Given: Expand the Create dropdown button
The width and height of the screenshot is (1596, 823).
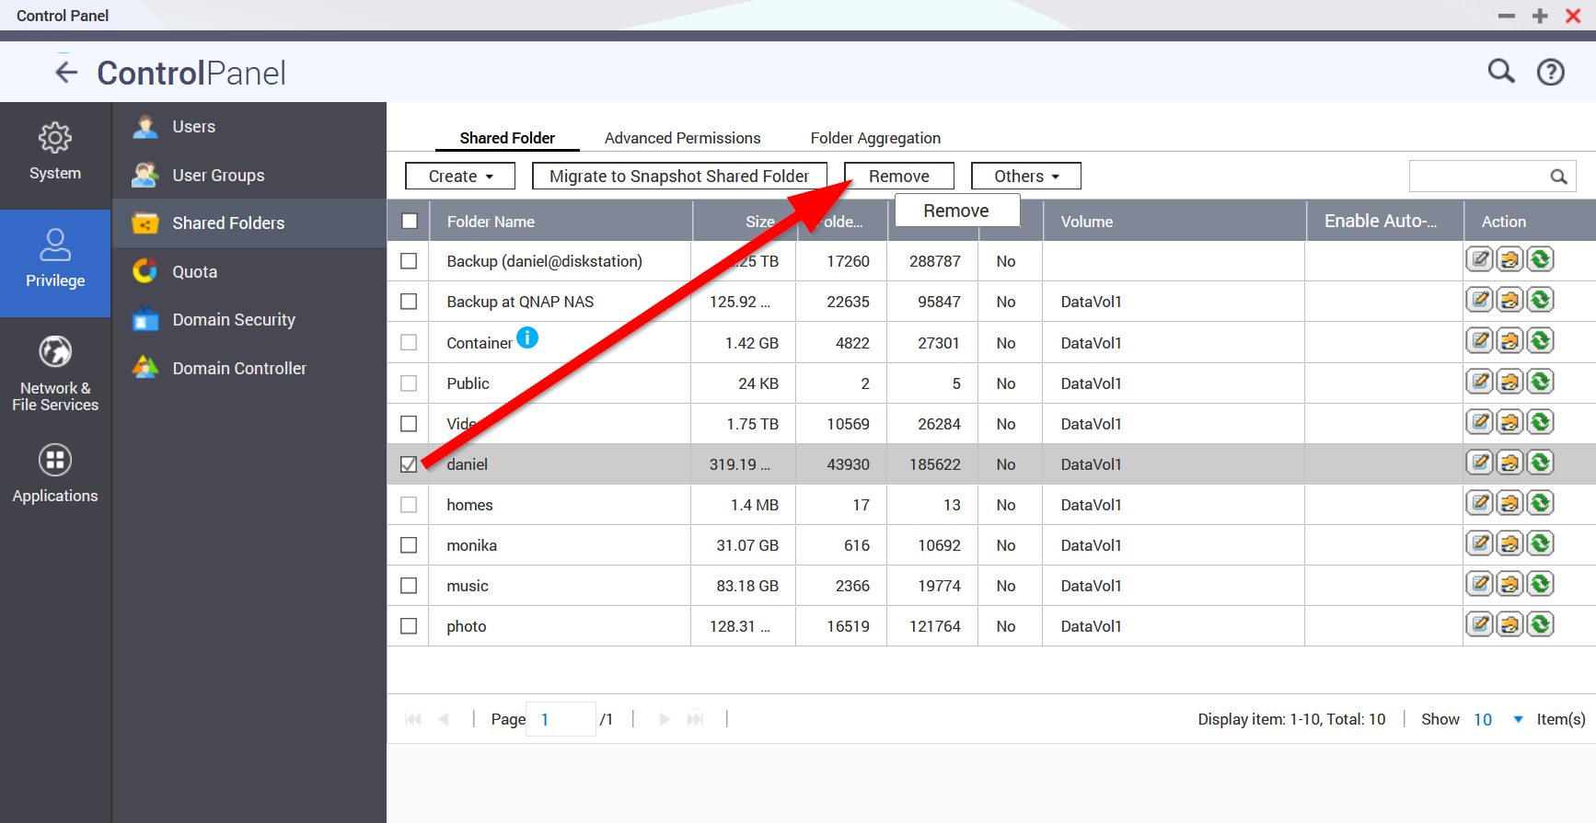Looking at the screenshot, I should pyautogui.click(x=460, y=177).
